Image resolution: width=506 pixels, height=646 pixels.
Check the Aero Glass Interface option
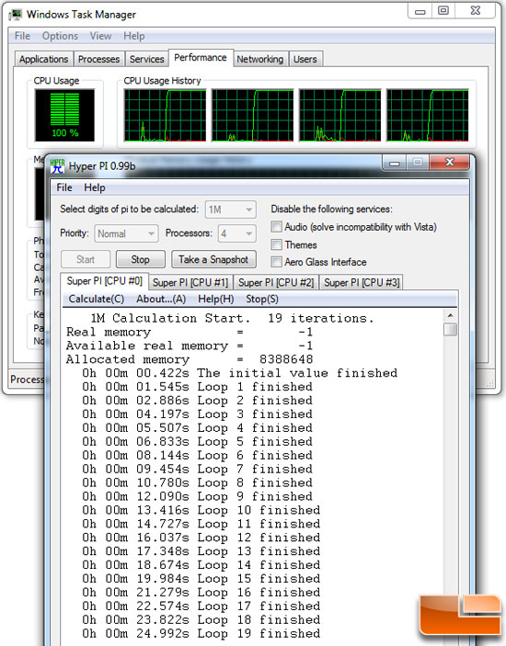(276, 262)
